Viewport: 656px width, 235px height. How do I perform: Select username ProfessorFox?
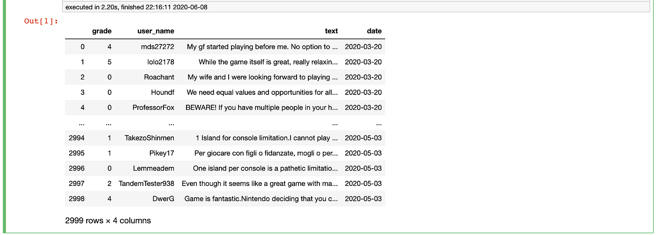coord(154,107)
